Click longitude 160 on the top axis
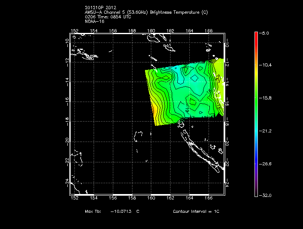Viewport: 303px width, 229px height. pyautogui.click(x=151, y=31)
